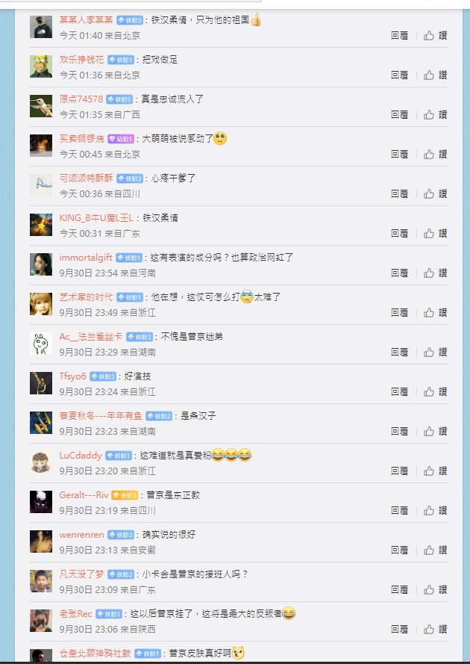Like the Tfsyo6 comment
470x664 pixels.
(436, 391)
